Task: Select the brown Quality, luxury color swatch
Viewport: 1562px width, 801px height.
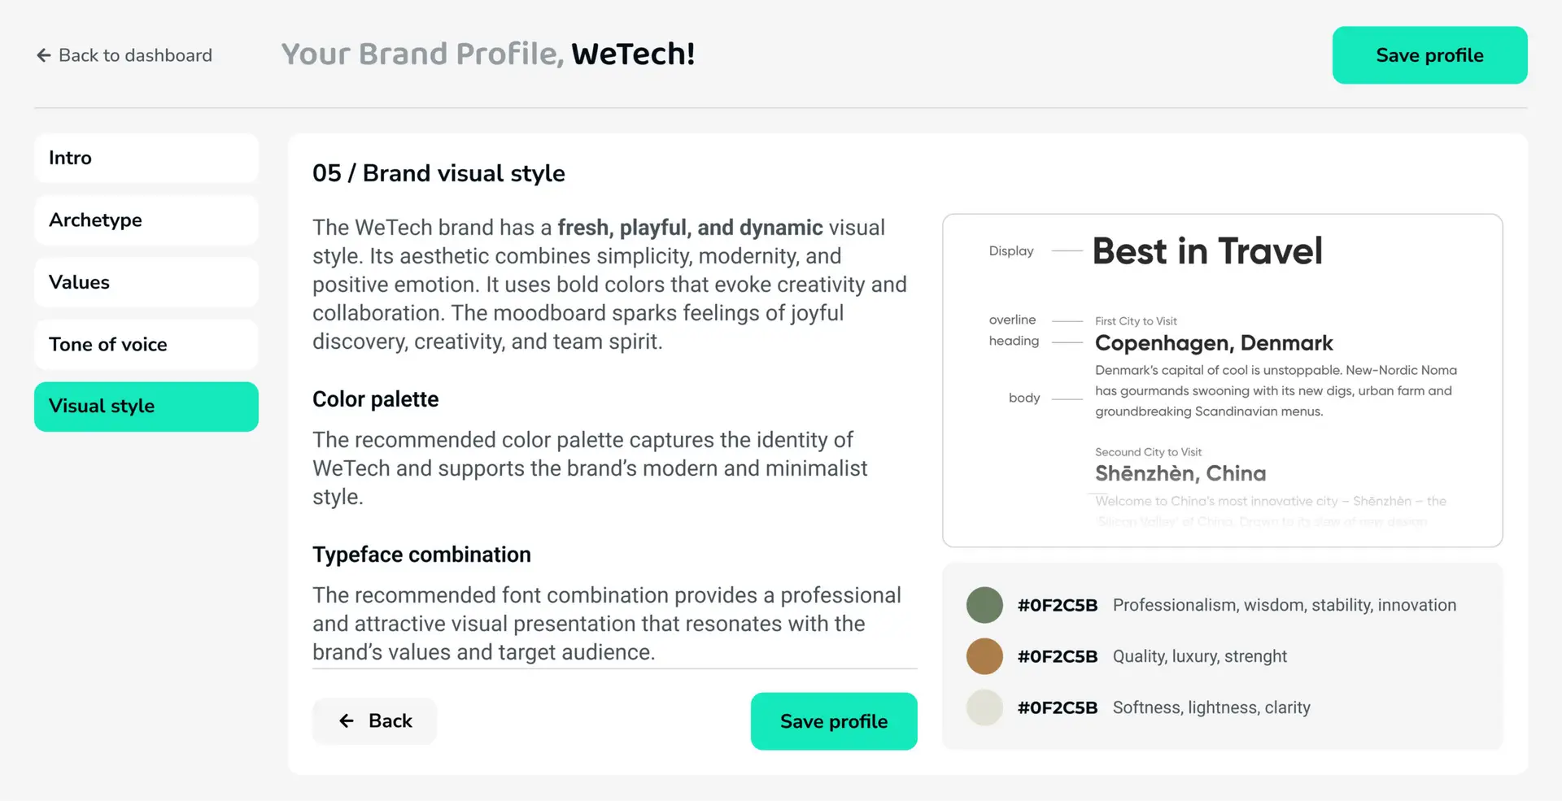Action: tap(984, 656)
